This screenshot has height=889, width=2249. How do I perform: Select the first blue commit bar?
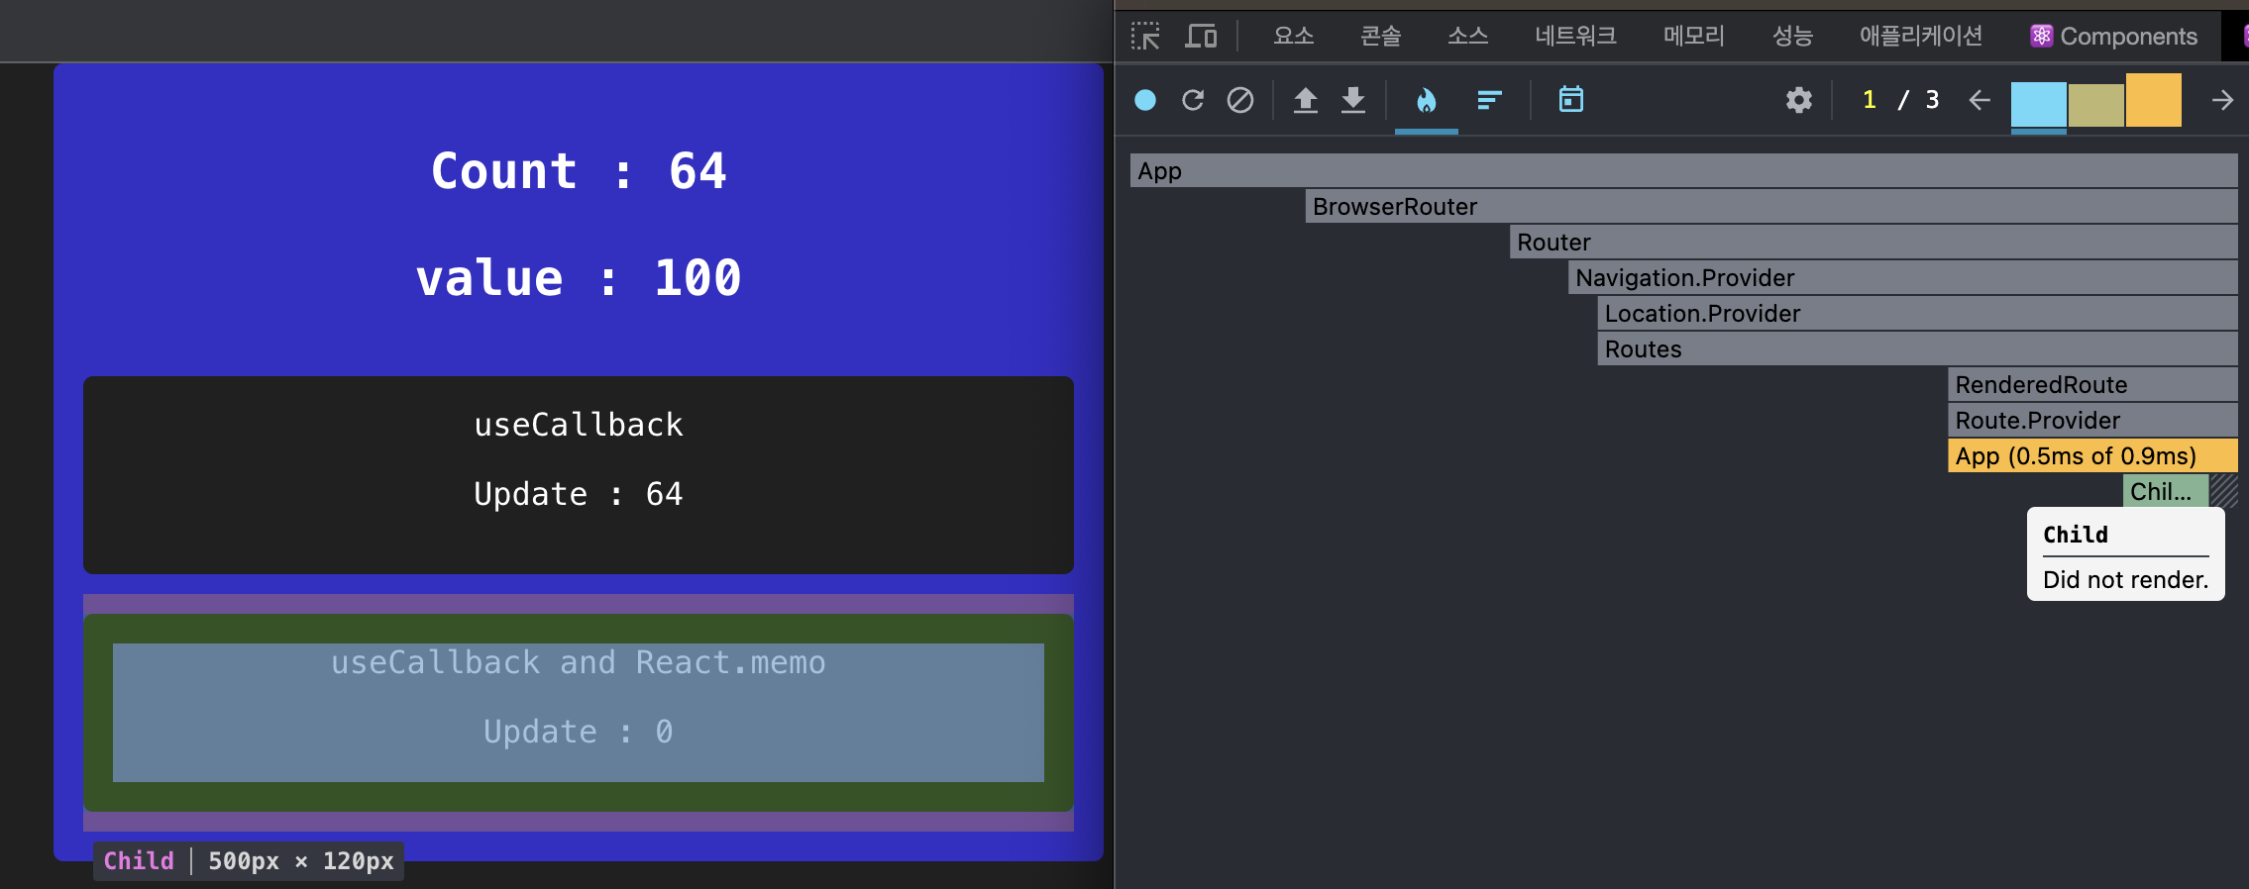pos(2039,104)
